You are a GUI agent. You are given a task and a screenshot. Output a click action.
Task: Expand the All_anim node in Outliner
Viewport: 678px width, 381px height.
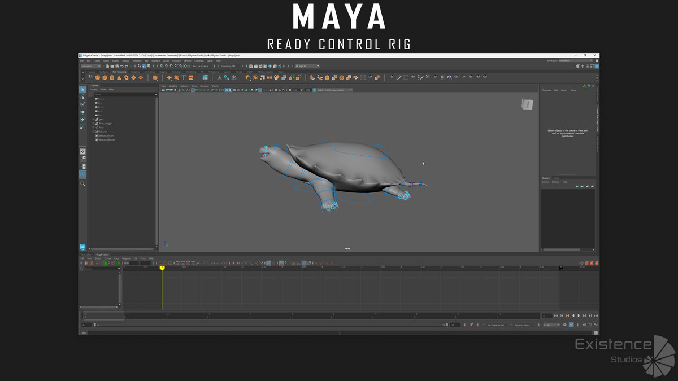[x=93, y=132]
